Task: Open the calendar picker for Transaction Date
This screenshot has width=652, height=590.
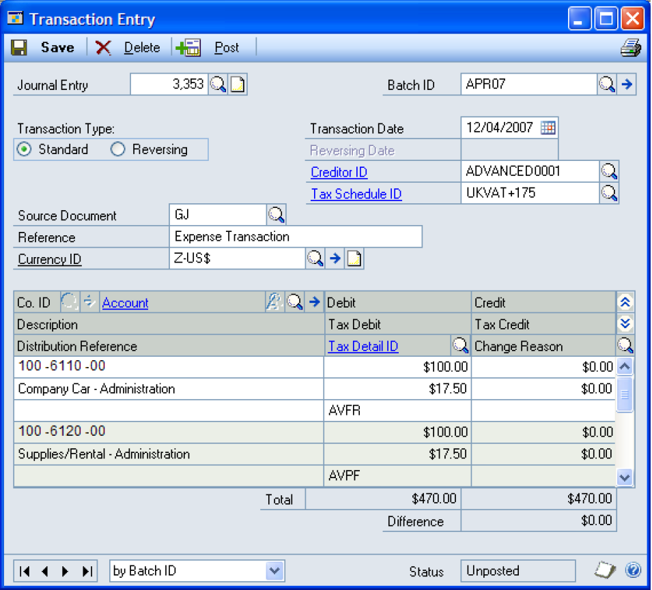Action: pos(548,128)
